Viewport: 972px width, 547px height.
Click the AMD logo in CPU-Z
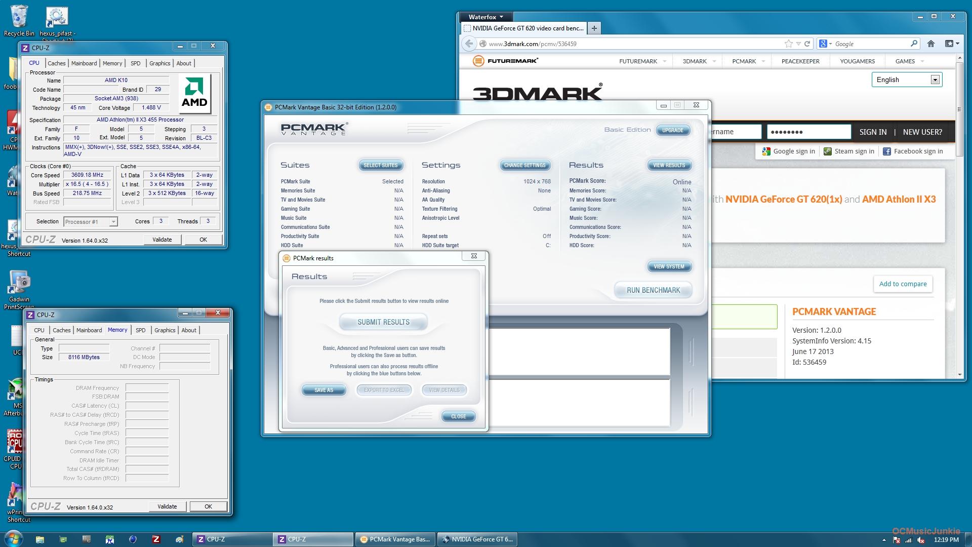(x=194, y=94)
